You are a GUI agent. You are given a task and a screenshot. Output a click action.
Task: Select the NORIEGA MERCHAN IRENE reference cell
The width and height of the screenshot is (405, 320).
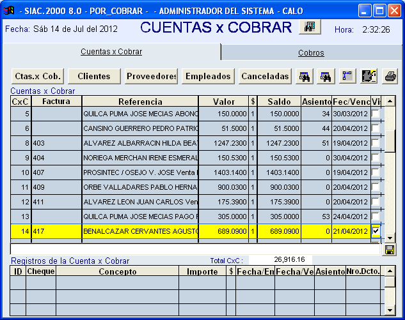[x=140, y=158]
